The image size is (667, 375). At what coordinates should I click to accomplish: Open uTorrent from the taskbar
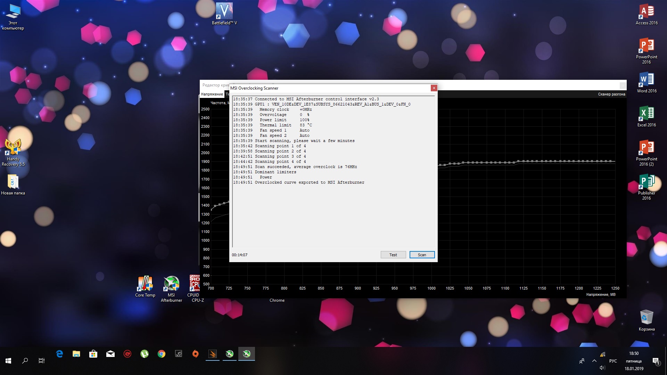point(144,354)
